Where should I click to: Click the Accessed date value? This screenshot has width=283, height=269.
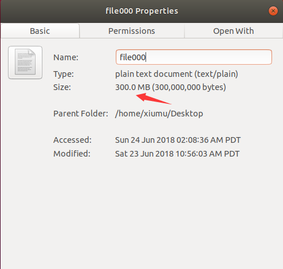tap(178, 140)
